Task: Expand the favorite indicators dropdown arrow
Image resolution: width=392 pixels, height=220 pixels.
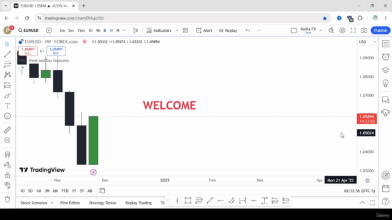Action: pyautogui.click(x=177, y=31)
